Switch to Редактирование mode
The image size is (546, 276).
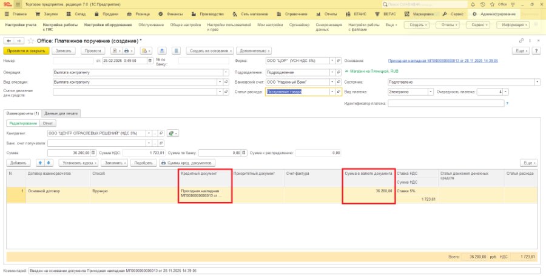coord(23,123)
